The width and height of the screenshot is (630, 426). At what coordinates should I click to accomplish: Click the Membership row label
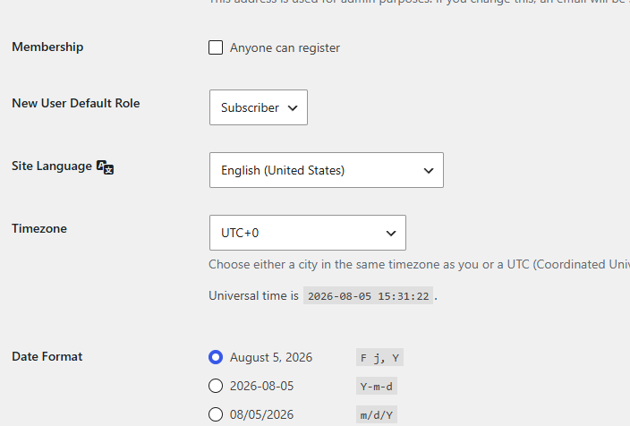click(47, 47)
